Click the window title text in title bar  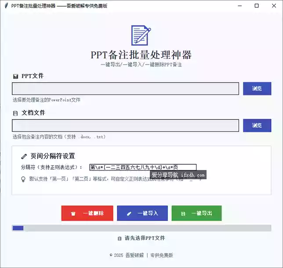click(x=59, y=6)
